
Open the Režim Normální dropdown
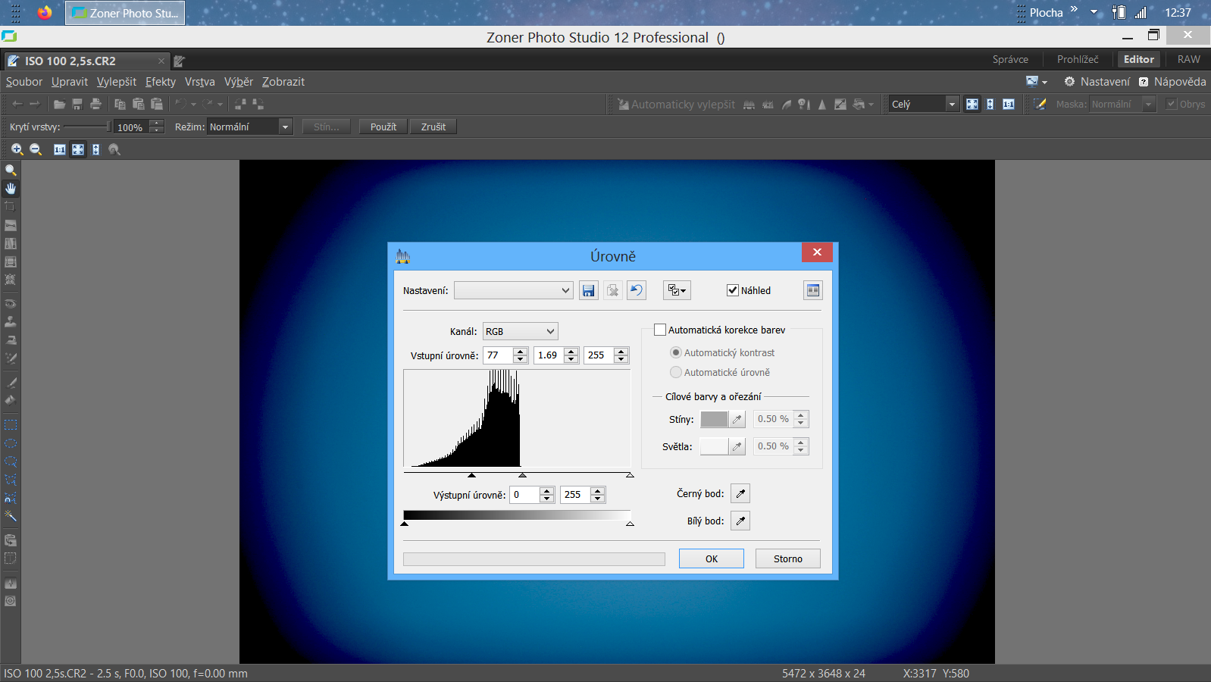250,127
